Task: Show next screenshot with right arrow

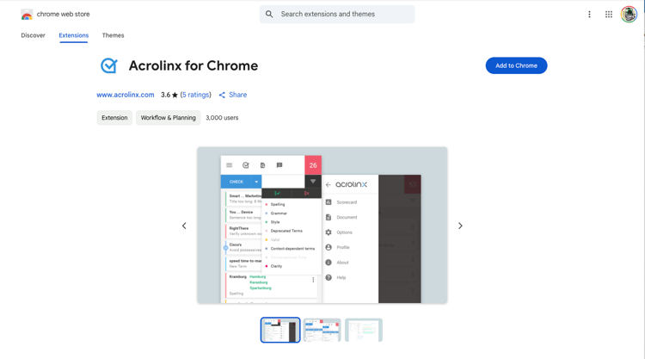Action: 460,226
